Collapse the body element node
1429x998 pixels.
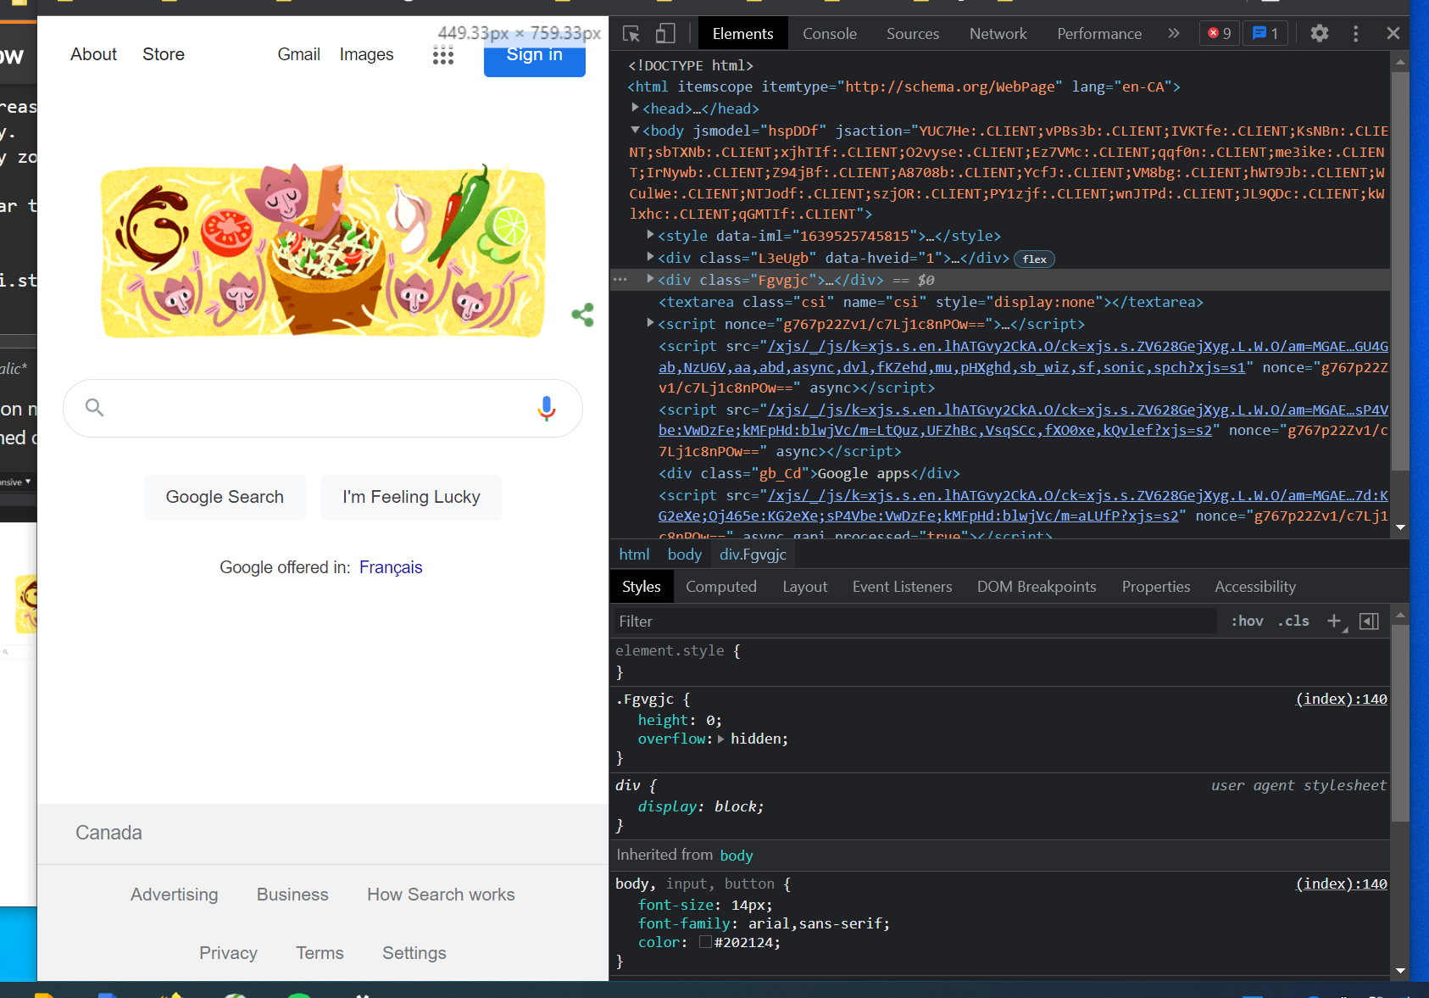pyautogui.click(x=635, y=130)
